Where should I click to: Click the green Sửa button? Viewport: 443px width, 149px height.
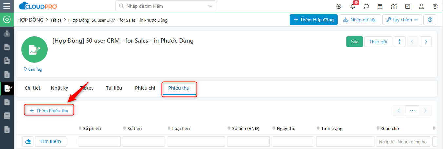click(355, 42)
